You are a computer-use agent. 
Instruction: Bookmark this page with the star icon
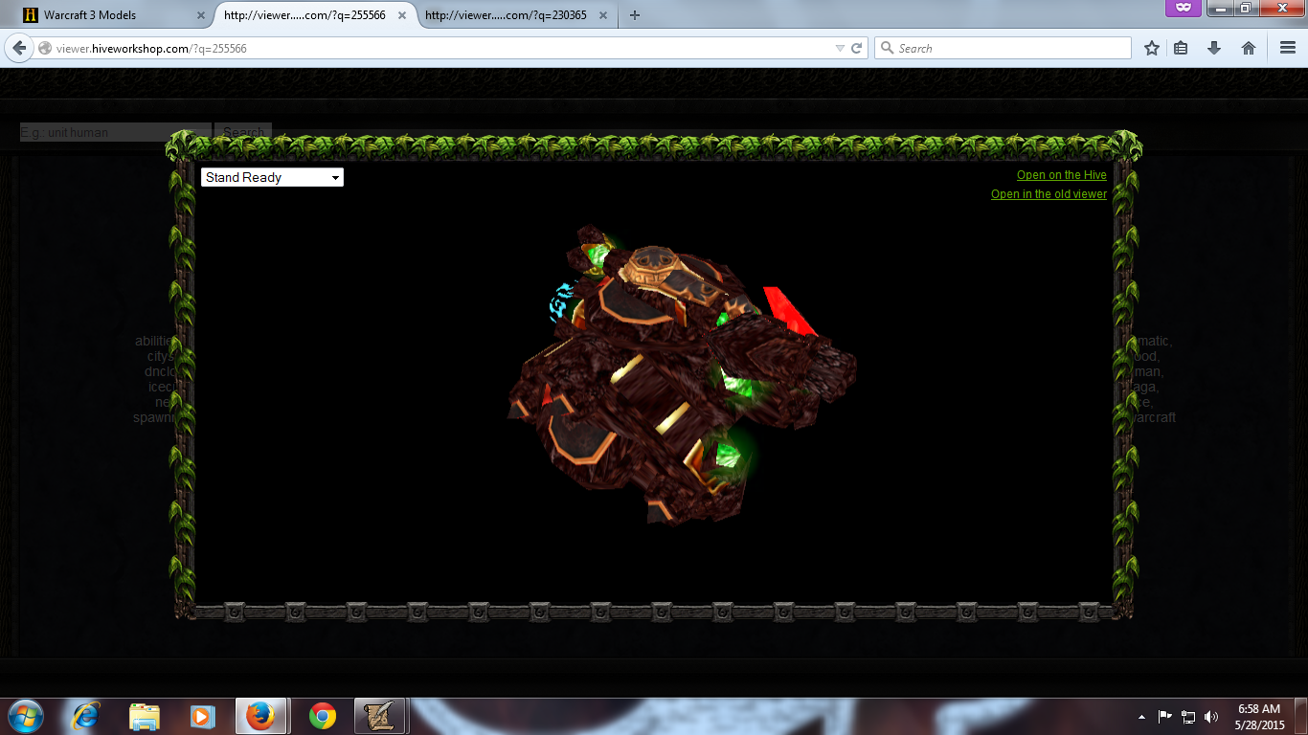coord(1152,48)
